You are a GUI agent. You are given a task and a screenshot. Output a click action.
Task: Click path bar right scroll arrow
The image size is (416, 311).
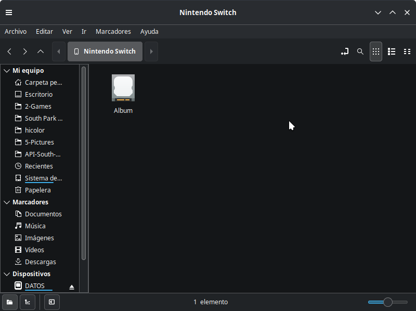[151, 51]
